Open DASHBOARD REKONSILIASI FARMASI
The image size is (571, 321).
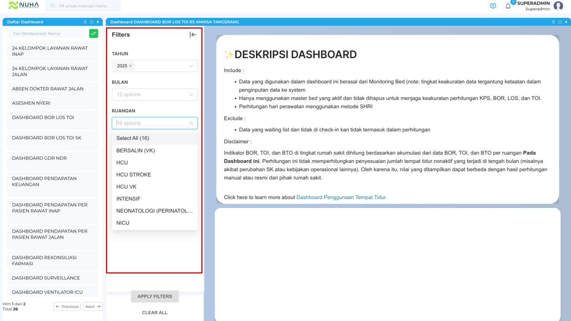52,260
